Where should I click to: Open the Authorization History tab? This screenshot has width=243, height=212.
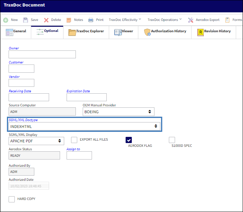165,32
